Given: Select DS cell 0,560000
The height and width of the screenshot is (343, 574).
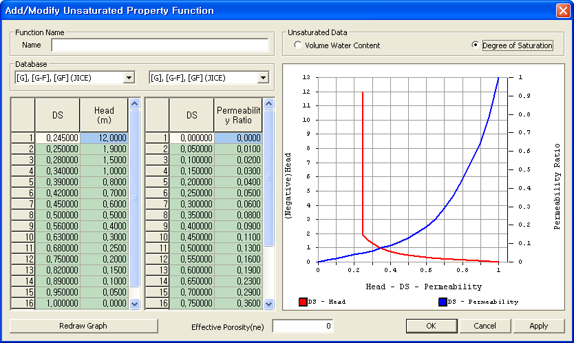Looking at the screenshot, I should [x=58, y=226].
